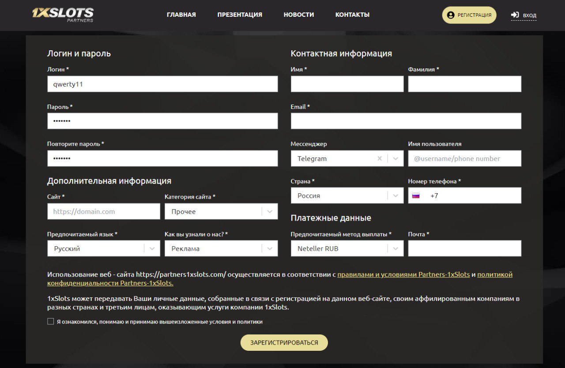Open the Презентация menu item
Image resolution: width=565 pixels, height=368 pixels.
pos(240,15)
